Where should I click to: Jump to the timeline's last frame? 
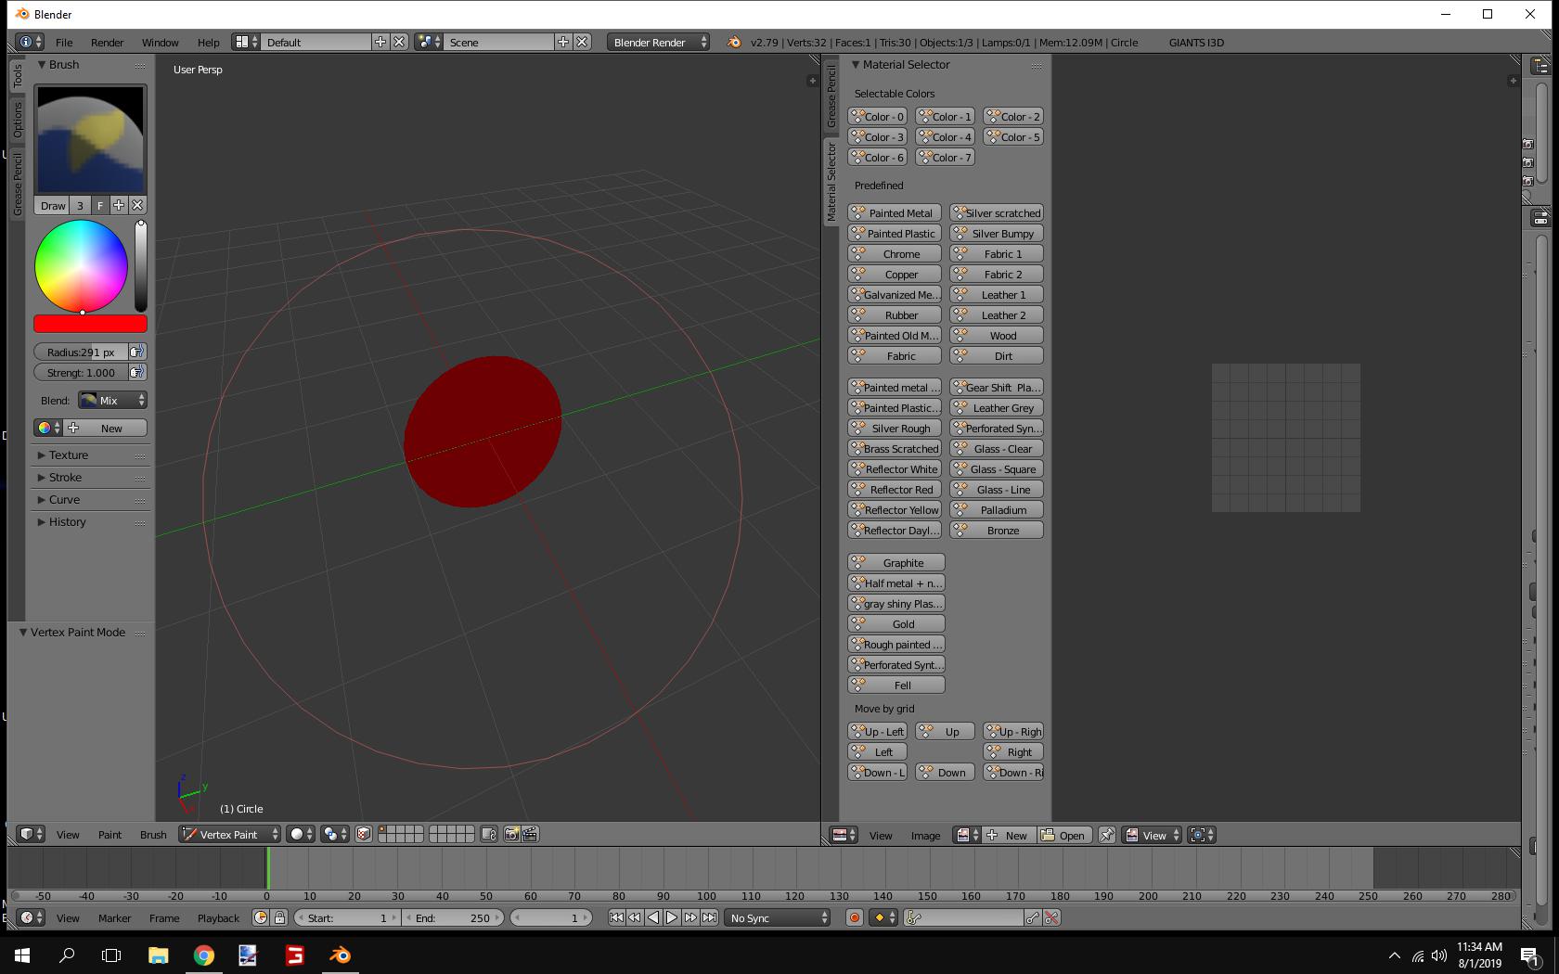coord(709,917)
